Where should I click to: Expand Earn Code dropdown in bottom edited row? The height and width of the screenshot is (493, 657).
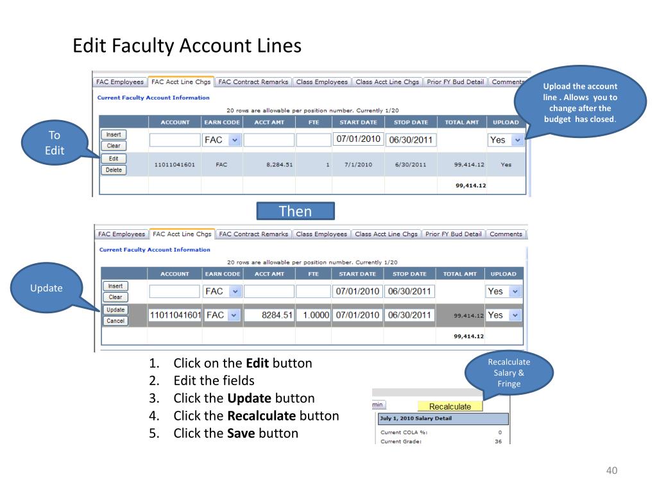[234, 315]
